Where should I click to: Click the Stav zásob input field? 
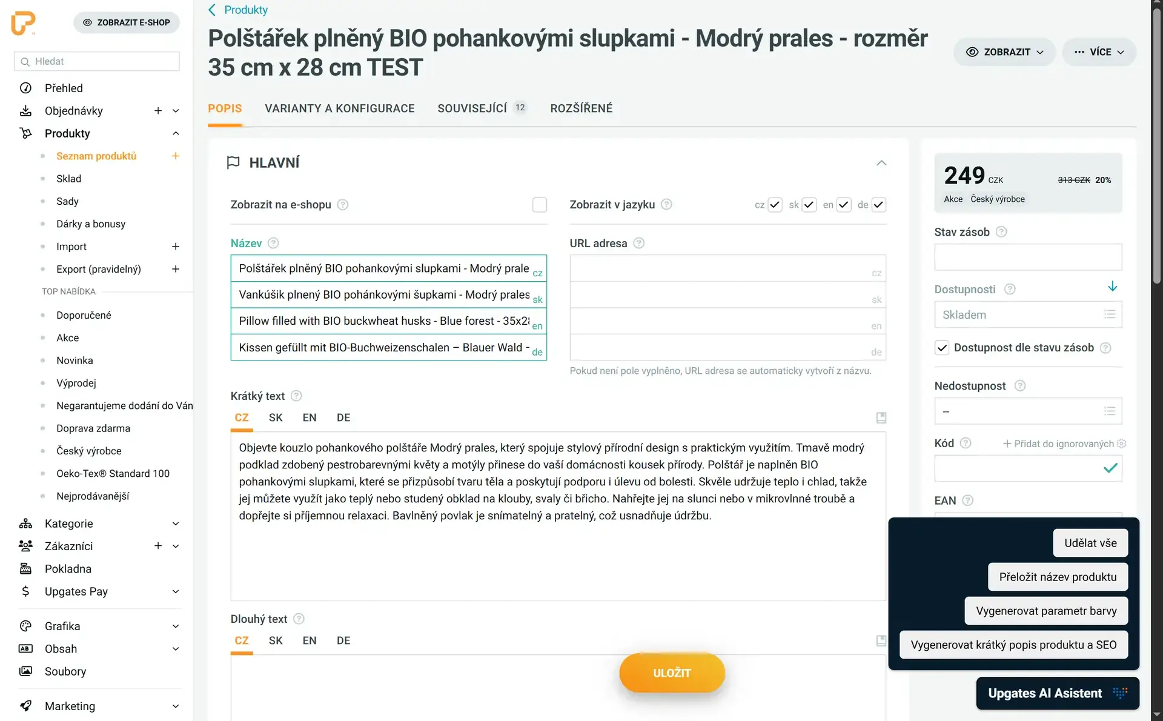click(x=1027, y=257)
